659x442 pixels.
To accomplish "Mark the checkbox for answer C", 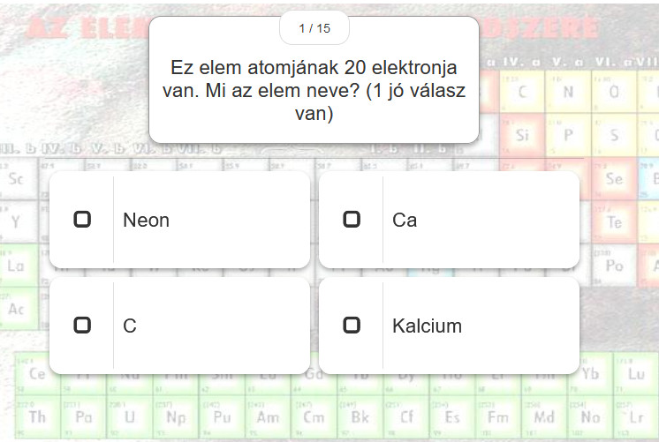I will point(82,325).
